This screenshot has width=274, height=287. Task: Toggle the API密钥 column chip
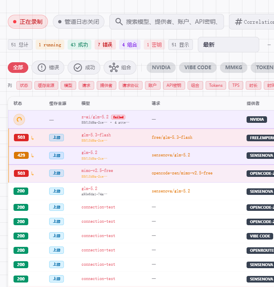174,86
